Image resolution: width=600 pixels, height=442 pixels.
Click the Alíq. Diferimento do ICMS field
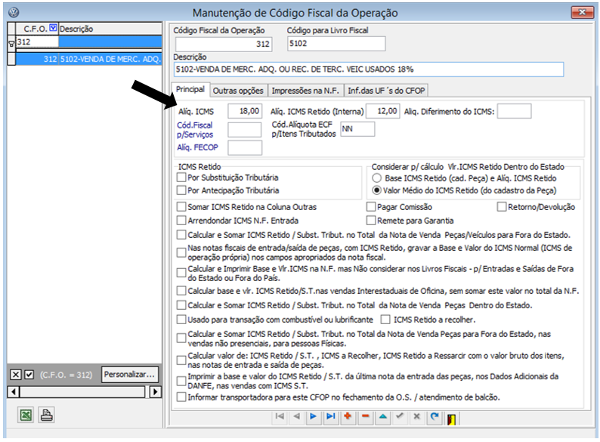pyautogui.click(x=515, y=111)
